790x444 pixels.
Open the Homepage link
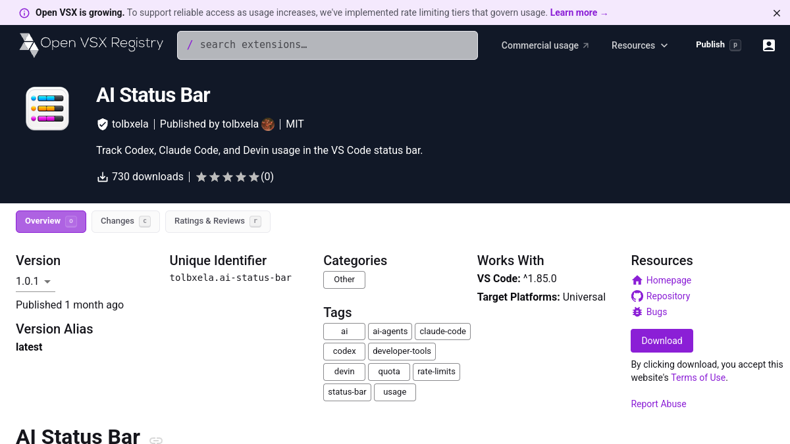coord(669,280)
